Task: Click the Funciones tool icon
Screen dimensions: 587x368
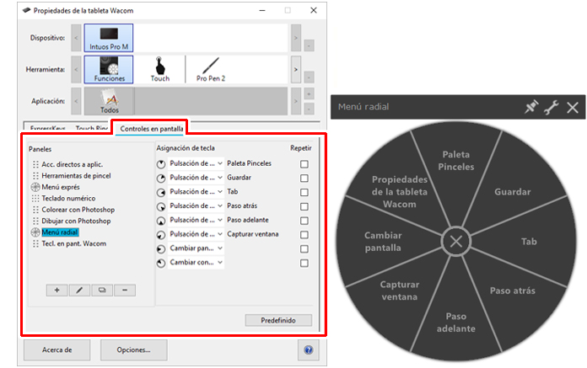Action: click(110, 68)
